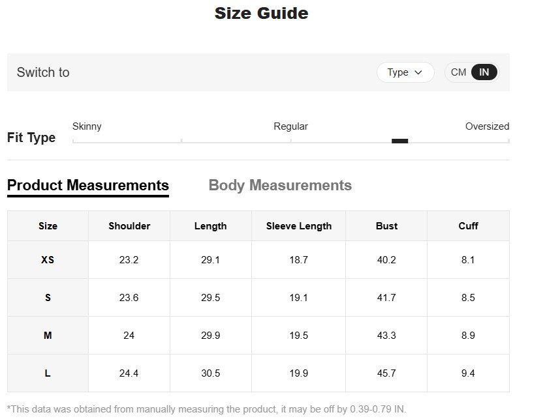
Task: Click the Size Guide heading
Action: (261, 13)
